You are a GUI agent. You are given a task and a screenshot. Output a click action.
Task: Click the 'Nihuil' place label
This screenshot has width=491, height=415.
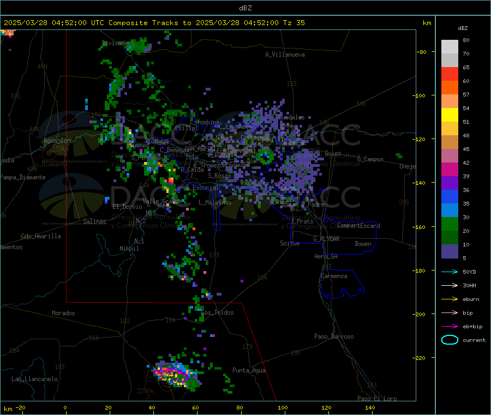129,249
